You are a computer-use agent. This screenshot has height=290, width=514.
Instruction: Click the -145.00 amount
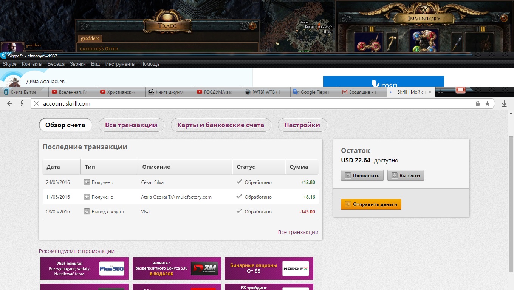pos(307,211)
